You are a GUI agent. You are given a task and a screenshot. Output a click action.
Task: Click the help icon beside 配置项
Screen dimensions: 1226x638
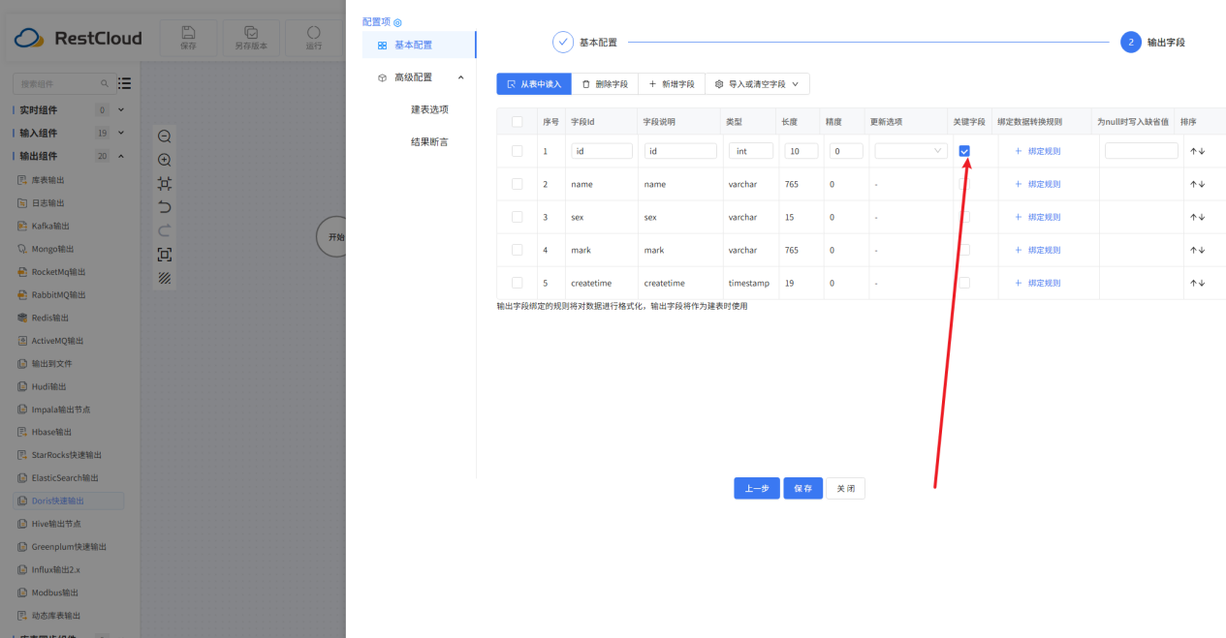point(397,22)
